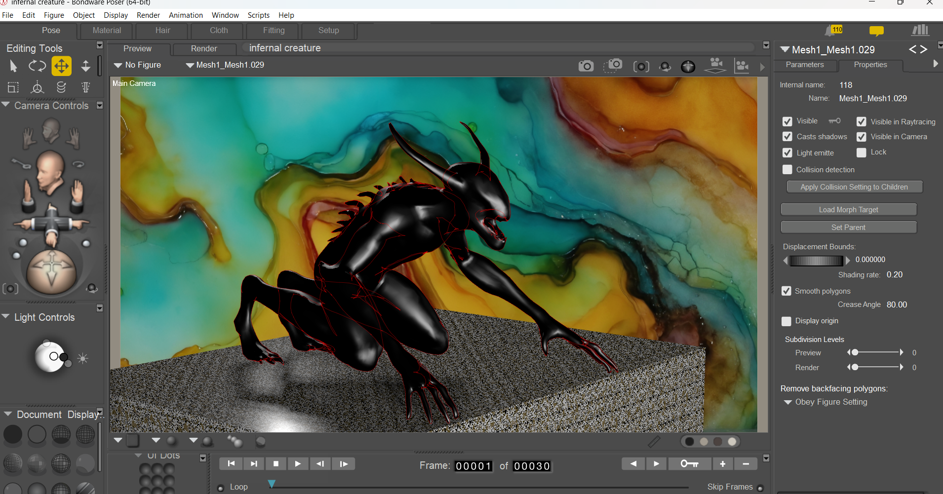Switch to the Material room tab

(x=107, y=31)
